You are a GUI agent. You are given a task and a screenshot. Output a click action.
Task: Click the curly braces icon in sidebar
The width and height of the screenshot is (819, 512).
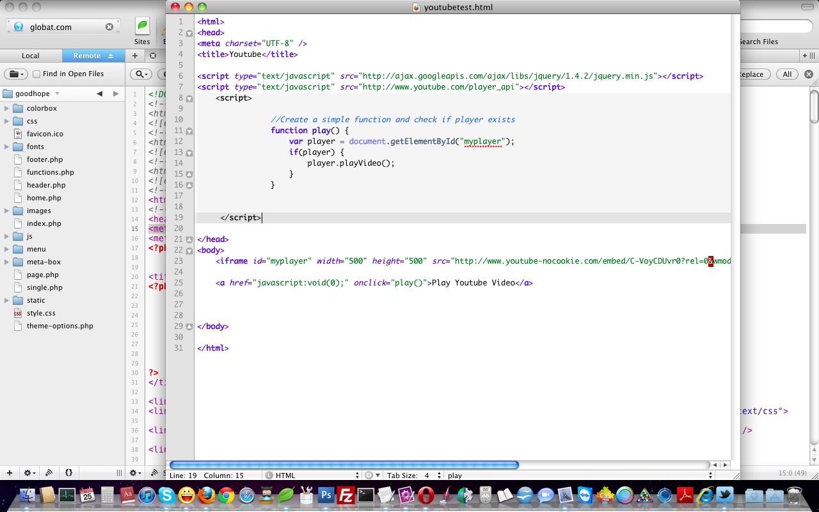[x=68, y=473]
